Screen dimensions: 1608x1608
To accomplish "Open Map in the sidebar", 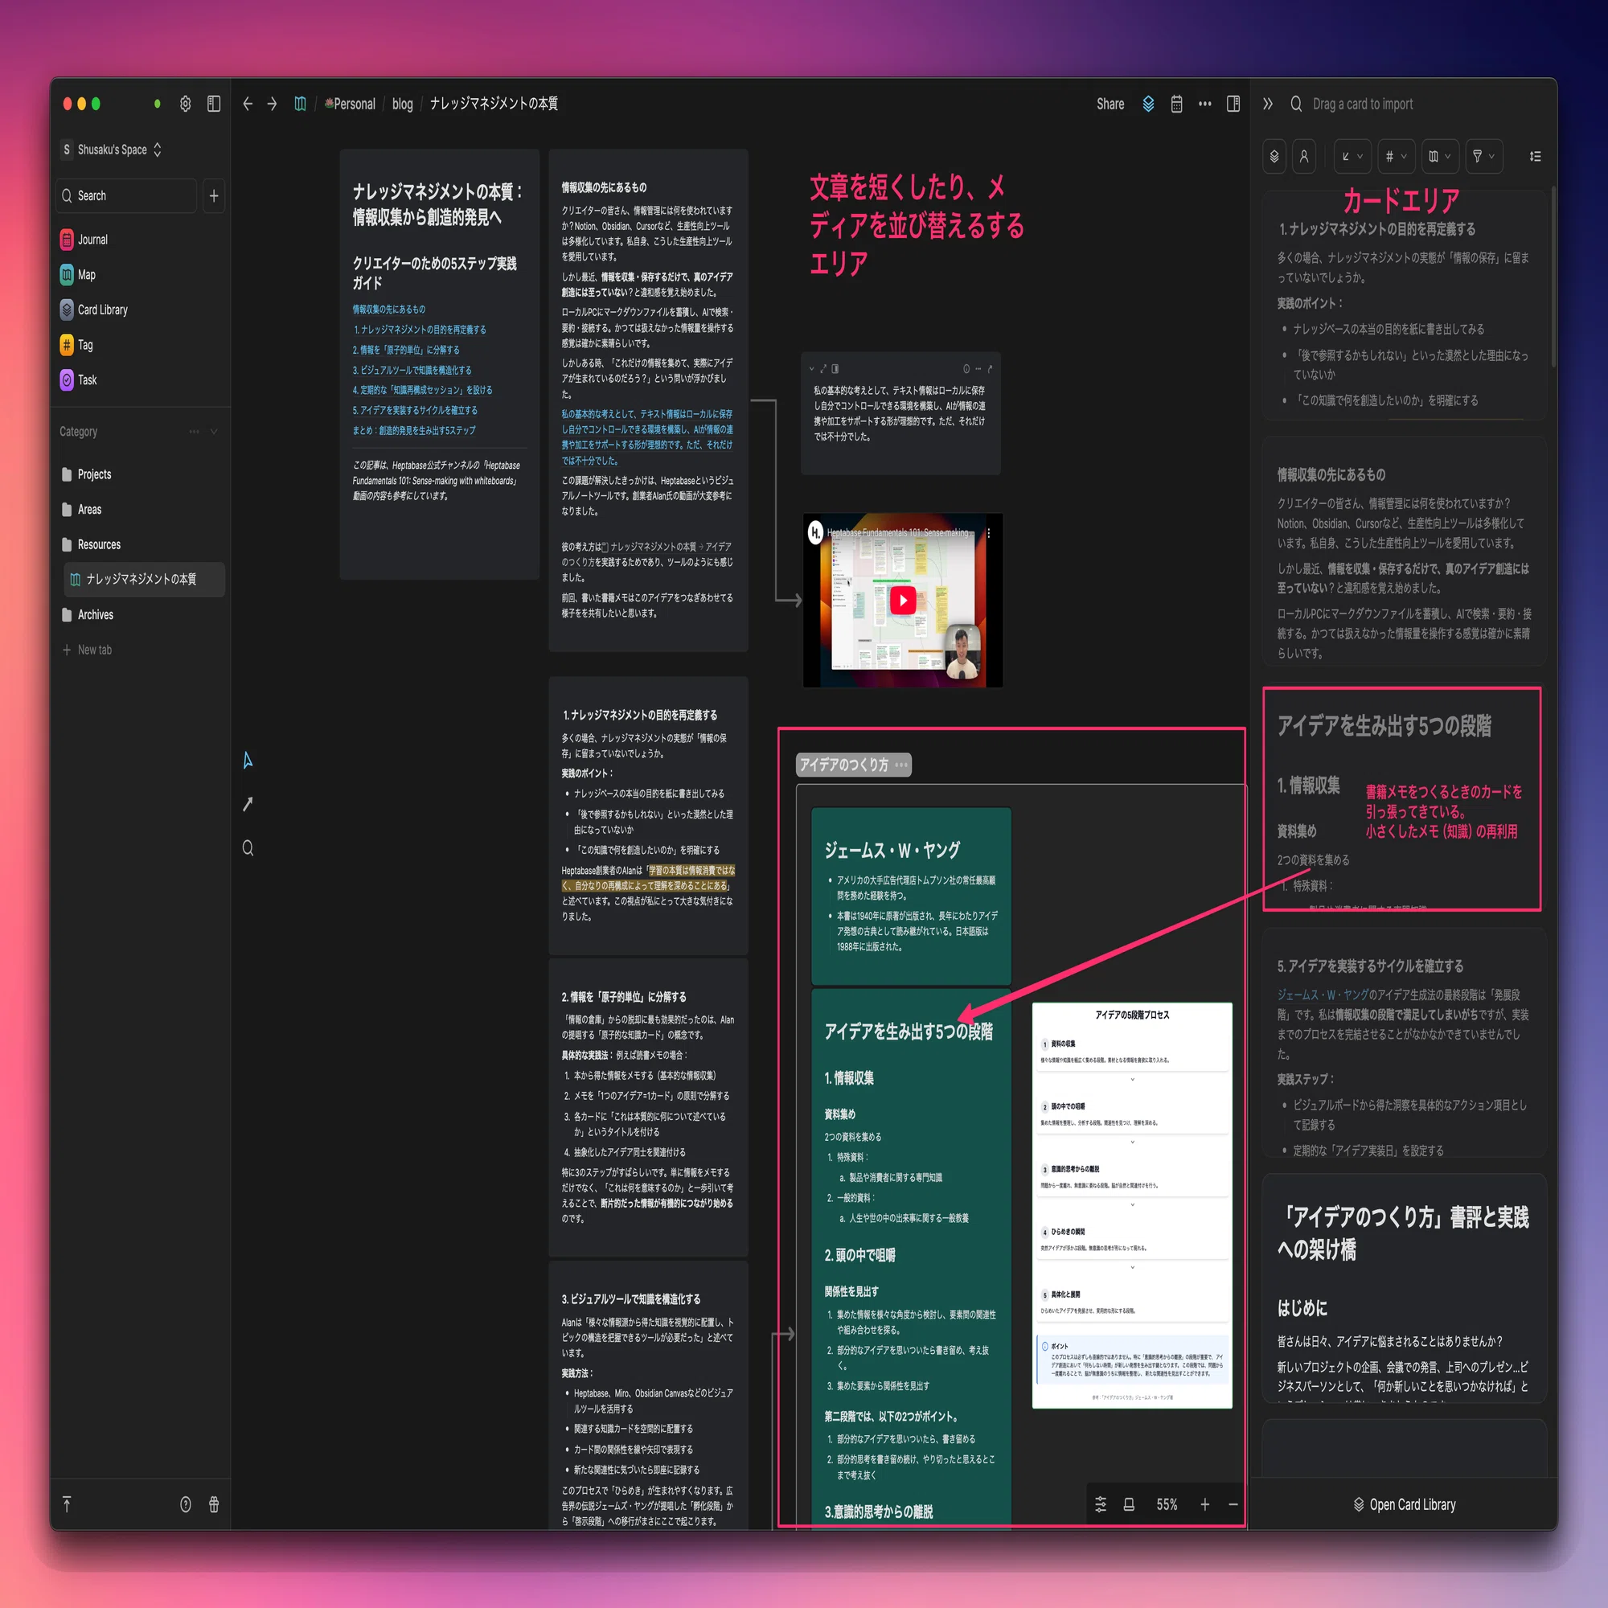I will 77,275.
